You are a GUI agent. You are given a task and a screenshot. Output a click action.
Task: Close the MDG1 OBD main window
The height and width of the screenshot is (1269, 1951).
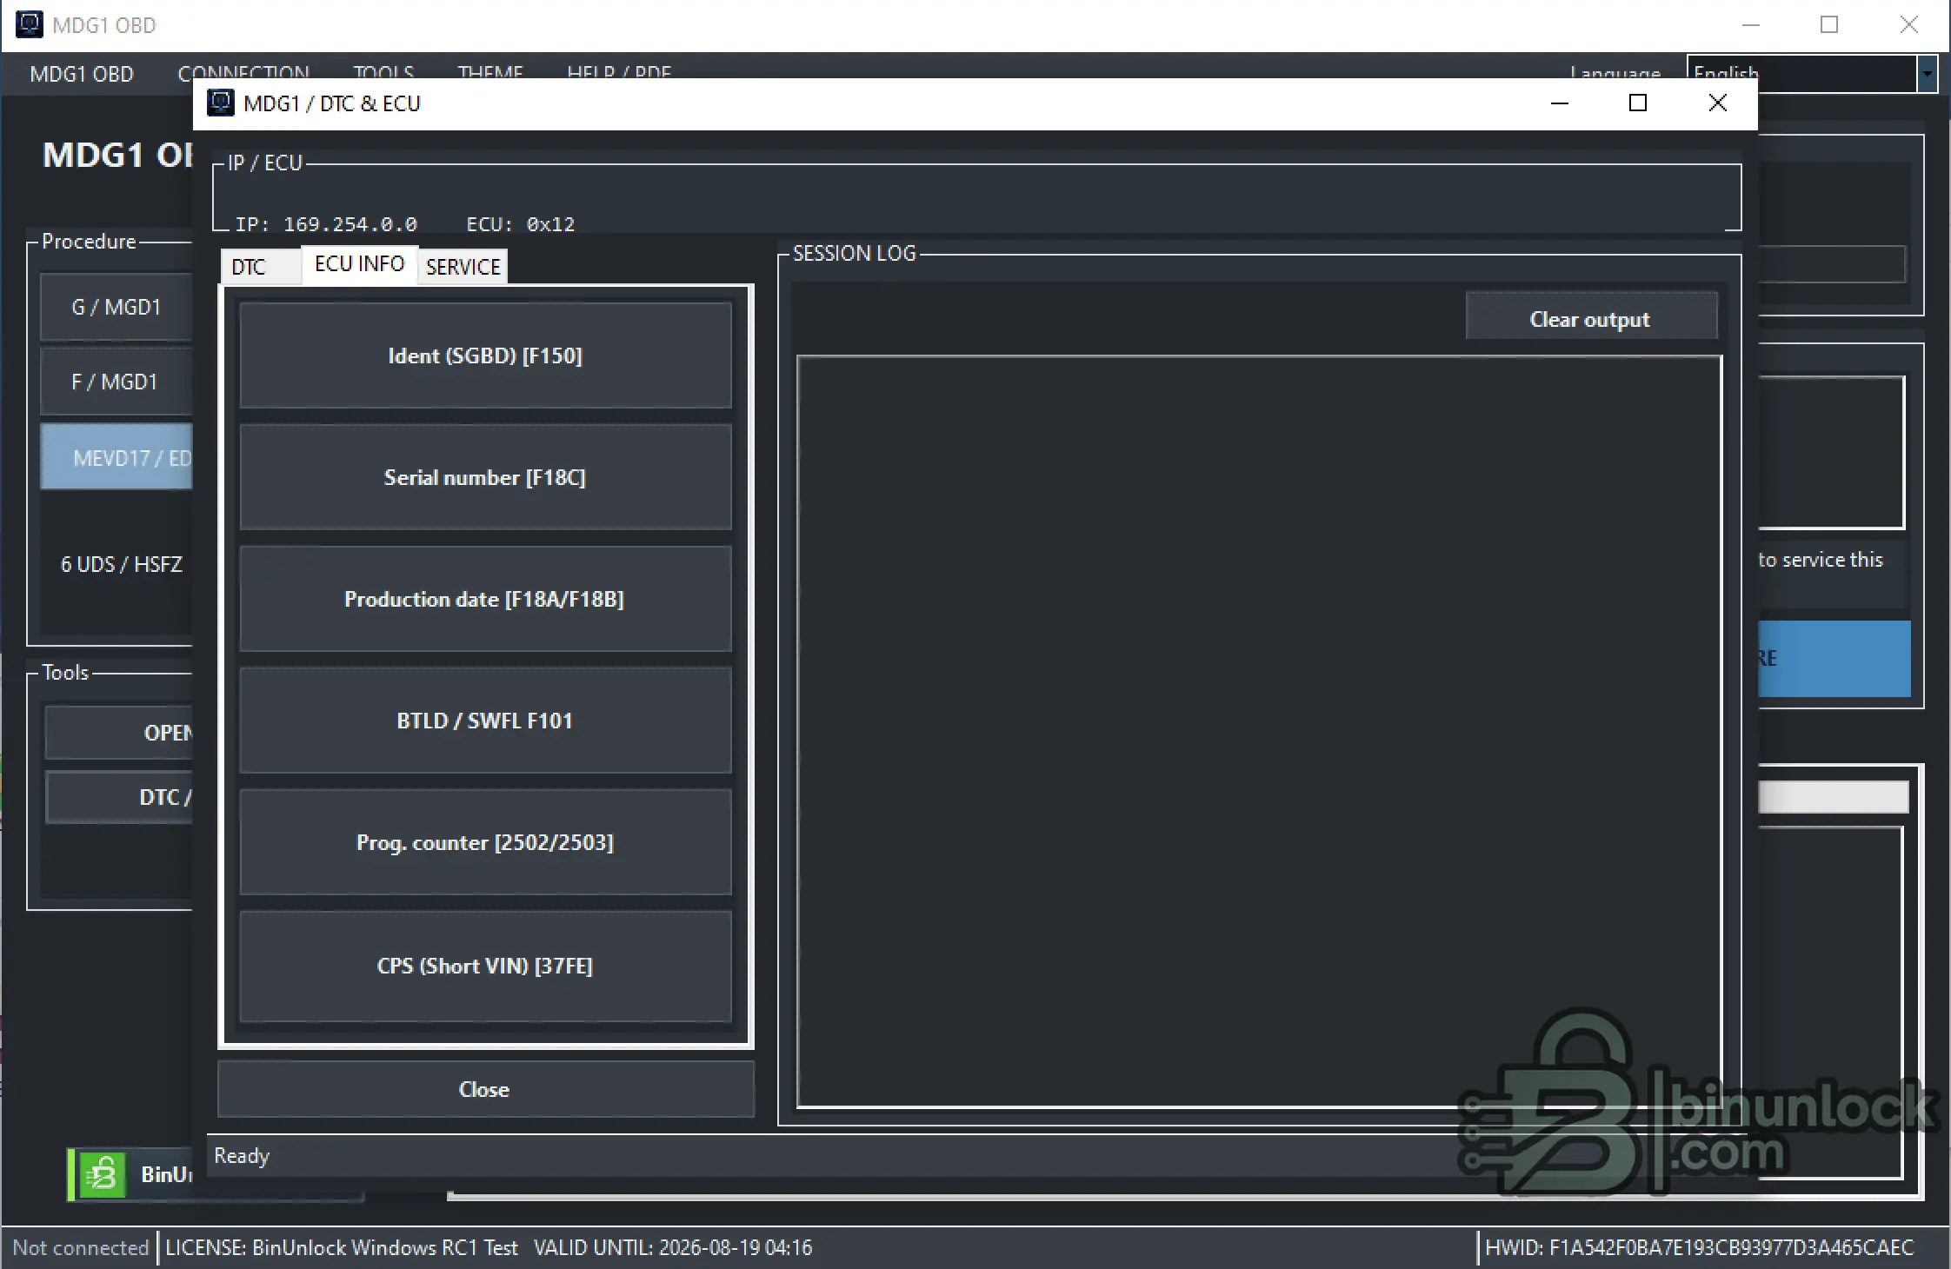click(x=1908, y=24)
